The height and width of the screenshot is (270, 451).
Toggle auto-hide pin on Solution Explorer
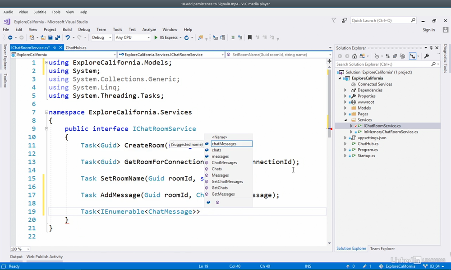pyautogui.click(x=431, y=48)
